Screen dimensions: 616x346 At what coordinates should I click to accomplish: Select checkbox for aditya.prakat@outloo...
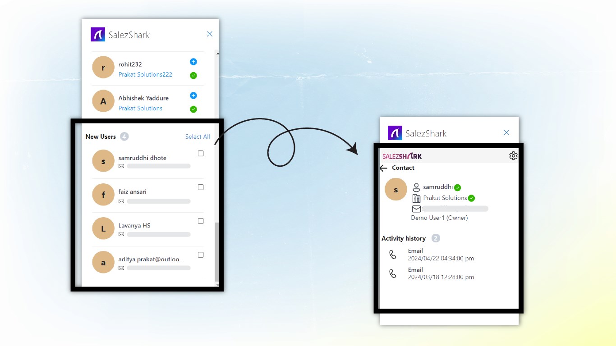click(x=201, y=255)
